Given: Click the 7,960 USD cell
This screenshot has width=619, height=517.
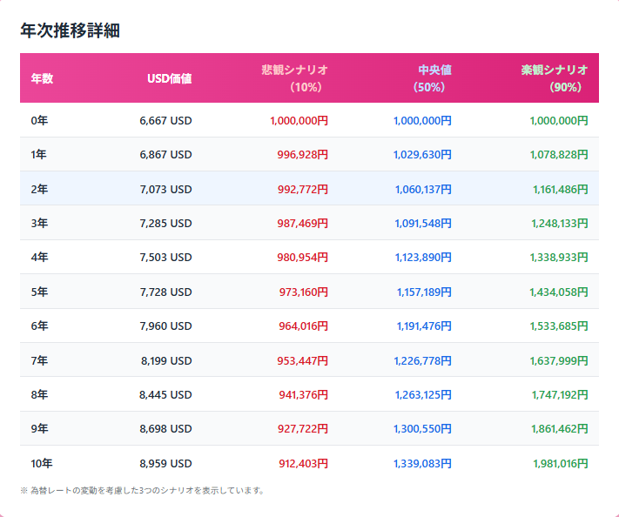Looking at the screenshot, I should (x=165, y=326).
